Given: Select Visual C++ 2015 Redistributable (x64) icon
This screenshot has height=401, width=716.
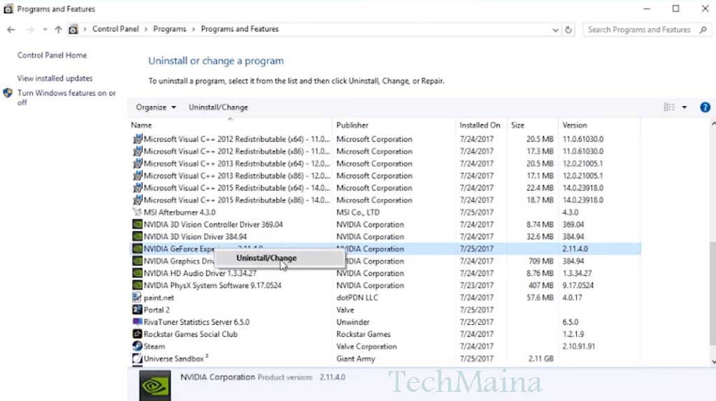Looking at the screenshot, I should [137, 187].
